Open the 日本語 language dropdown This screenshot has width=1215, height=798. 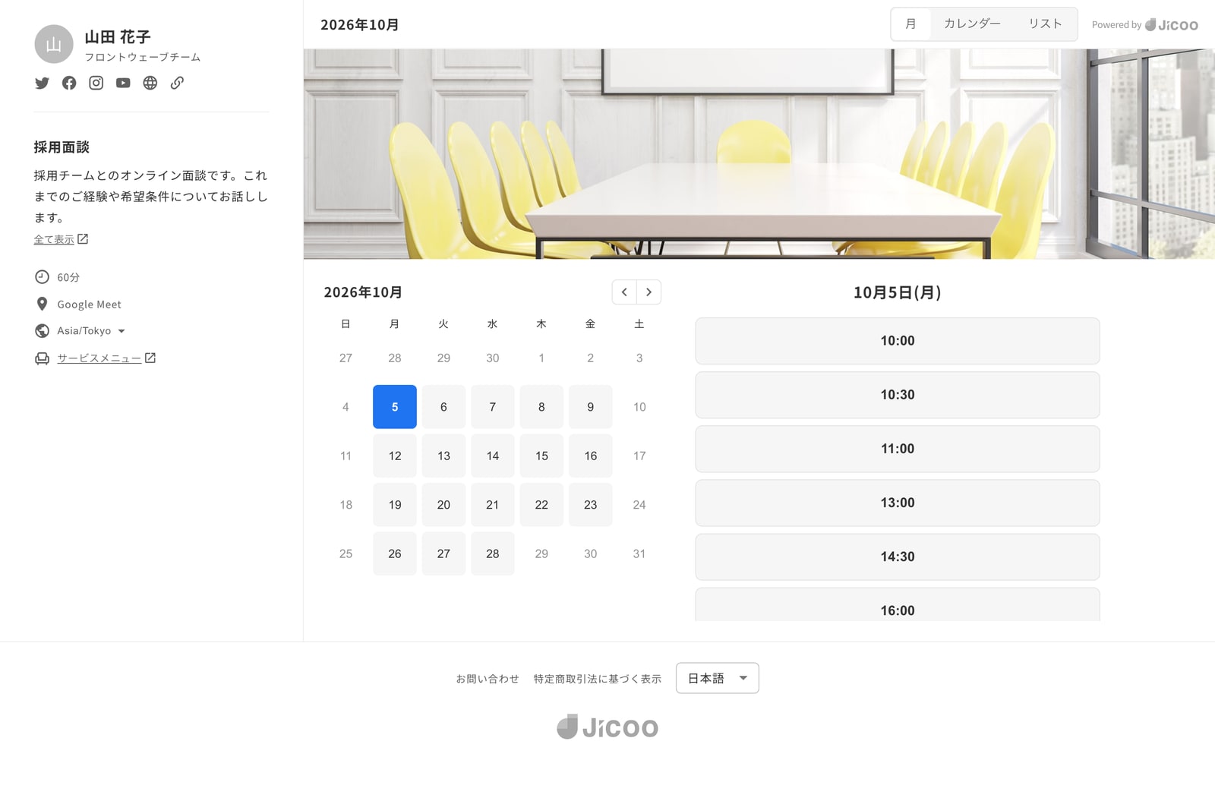[717, 678]
